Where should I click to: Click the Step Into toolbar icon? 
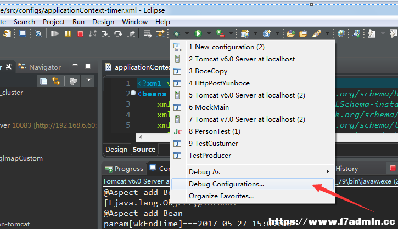point(105,33)
